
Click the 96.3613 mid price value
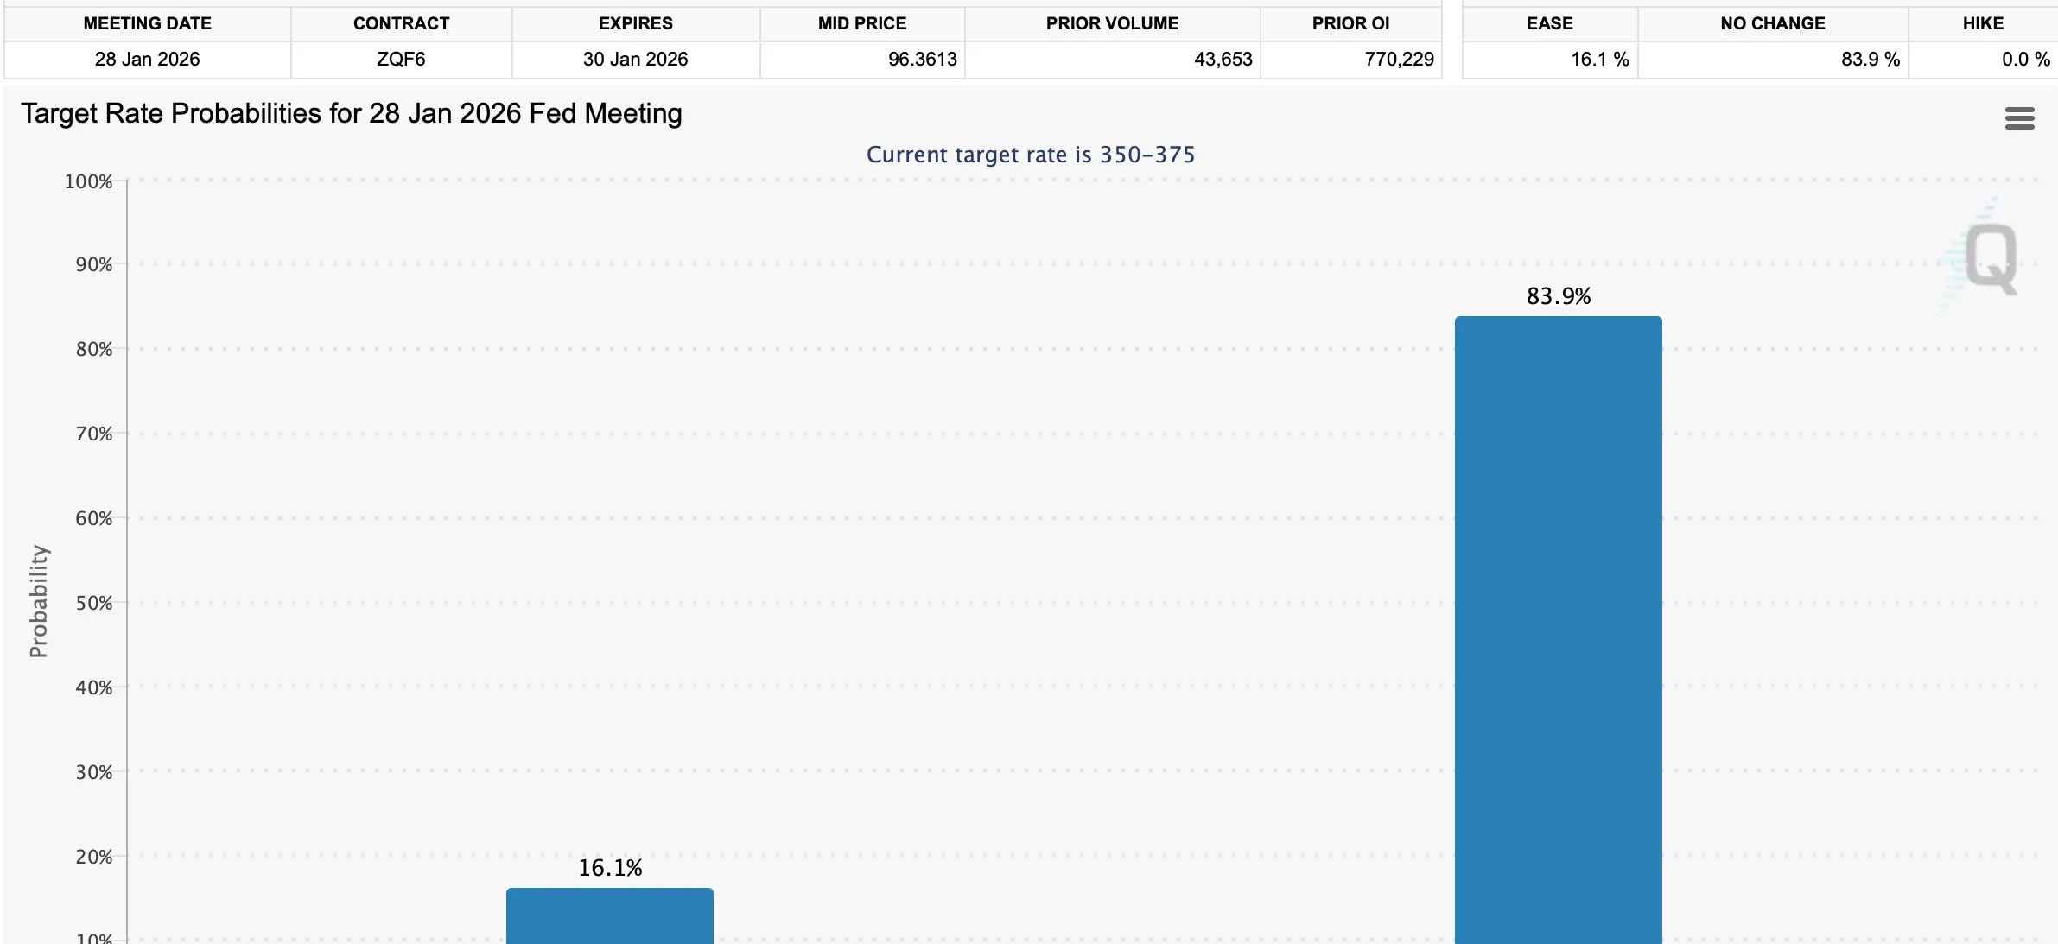point(922,59)
